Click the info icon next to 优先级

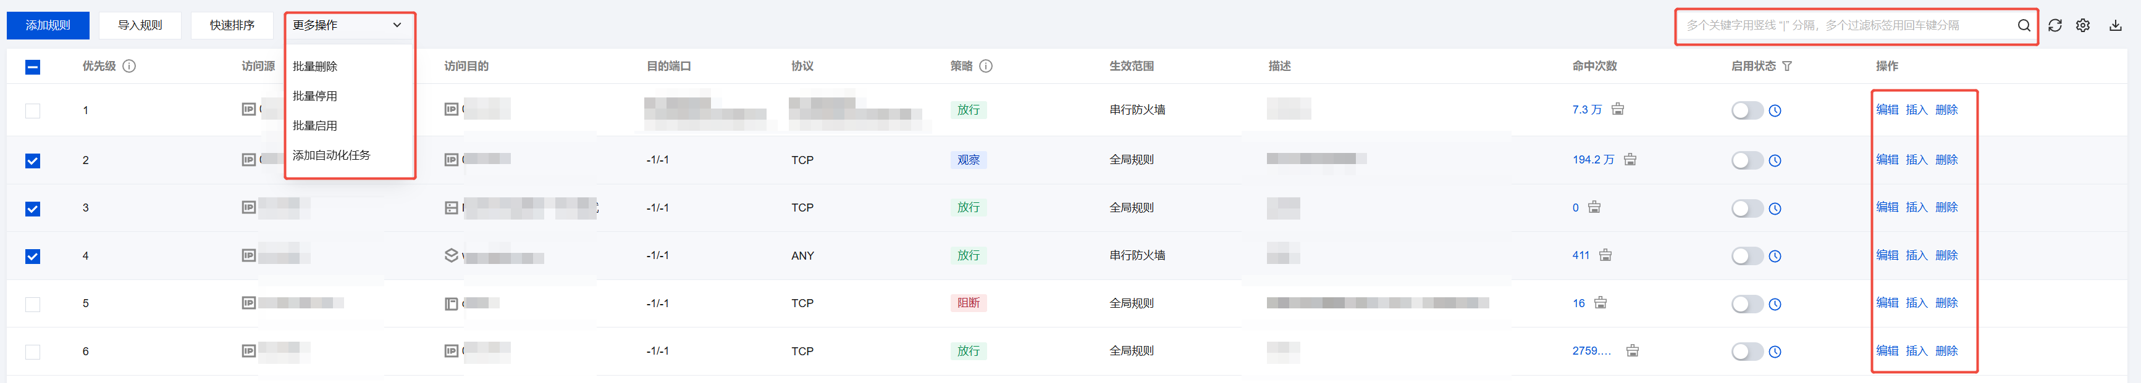click(x=130, y=67)
